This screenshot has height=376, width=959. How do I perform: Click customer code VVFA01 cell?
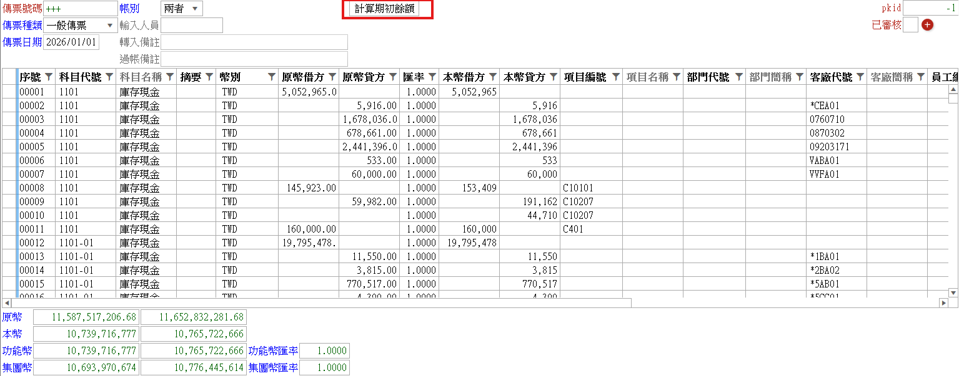837,174
